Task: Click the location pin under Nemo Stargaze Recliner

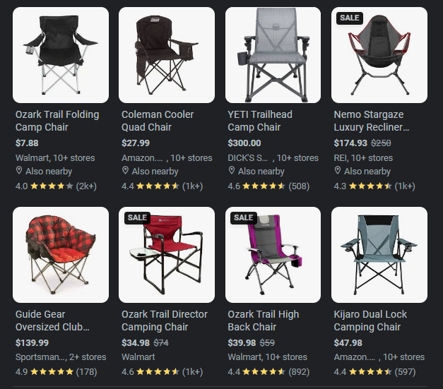Action: click(337, 171)
